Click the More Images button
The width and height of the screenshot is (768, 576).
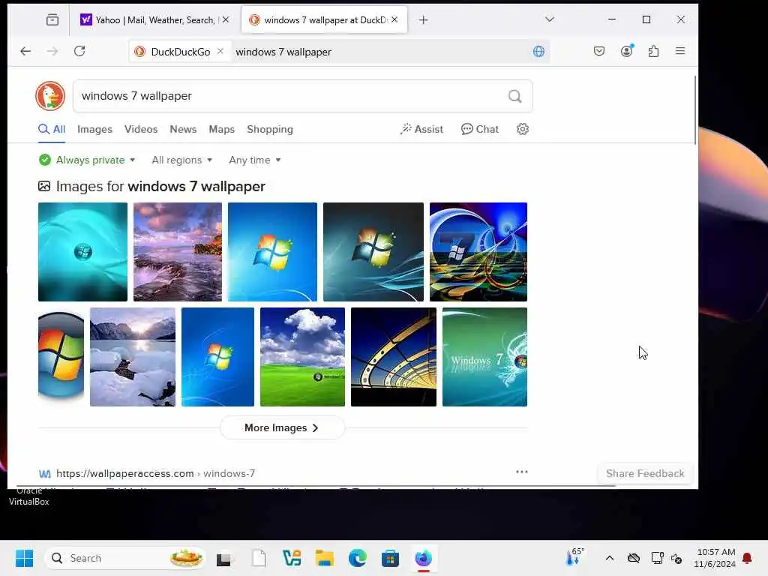pos(282,428)
